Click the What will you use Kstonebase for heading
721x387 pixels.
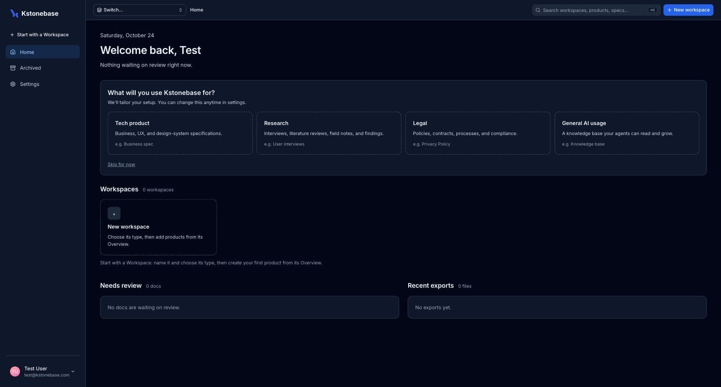pos(161,93)
